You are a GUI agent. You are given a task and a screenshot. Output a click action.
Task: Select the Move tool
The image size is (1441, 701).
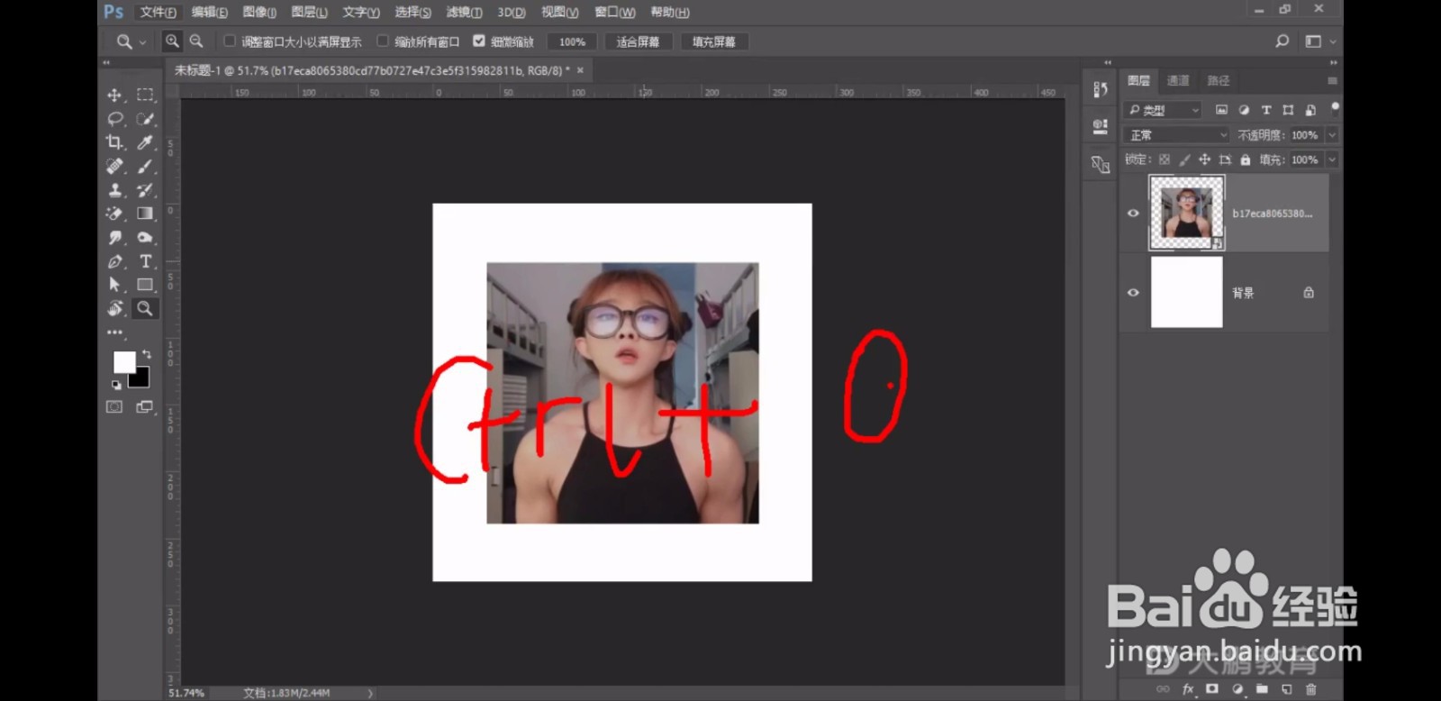(114, 95)
